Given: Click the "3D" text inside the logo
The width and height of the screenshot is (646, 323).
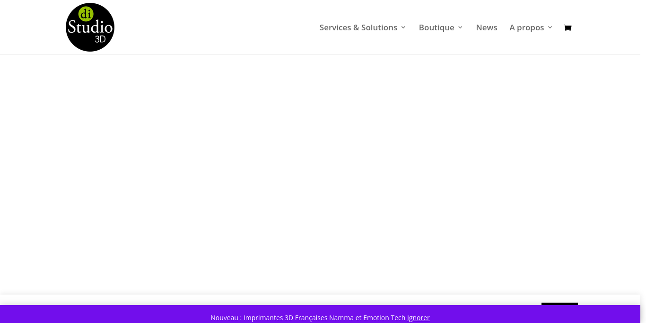Looking at the screenshot, I should tap(100, 39).
